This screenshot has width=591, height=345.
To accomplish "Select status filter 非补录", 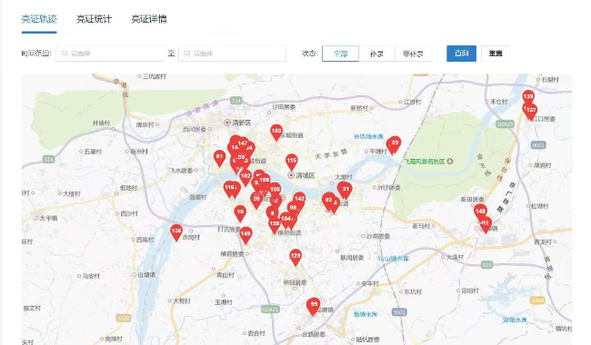I will click(x=413, y=54).
